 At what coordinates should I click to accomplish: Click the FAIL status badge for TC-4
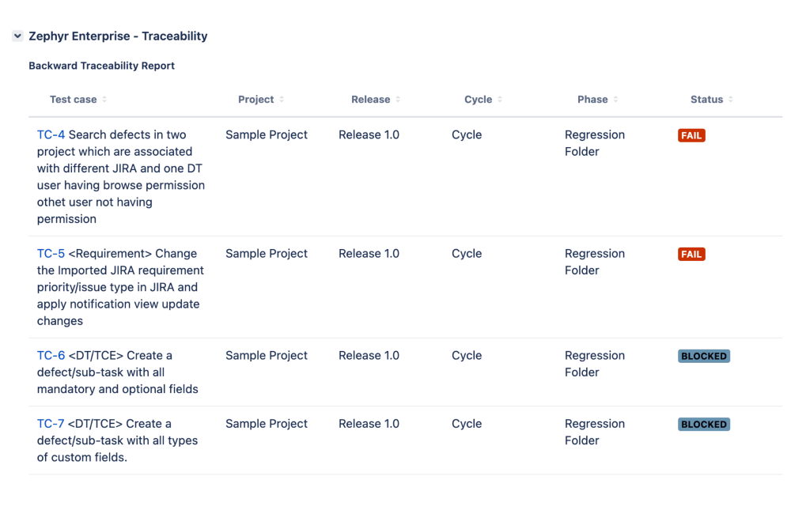691,136
